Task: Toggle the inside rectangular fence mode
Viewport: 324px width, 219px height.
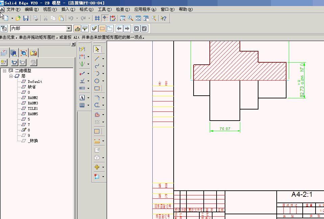Action: tap(102, 28)
